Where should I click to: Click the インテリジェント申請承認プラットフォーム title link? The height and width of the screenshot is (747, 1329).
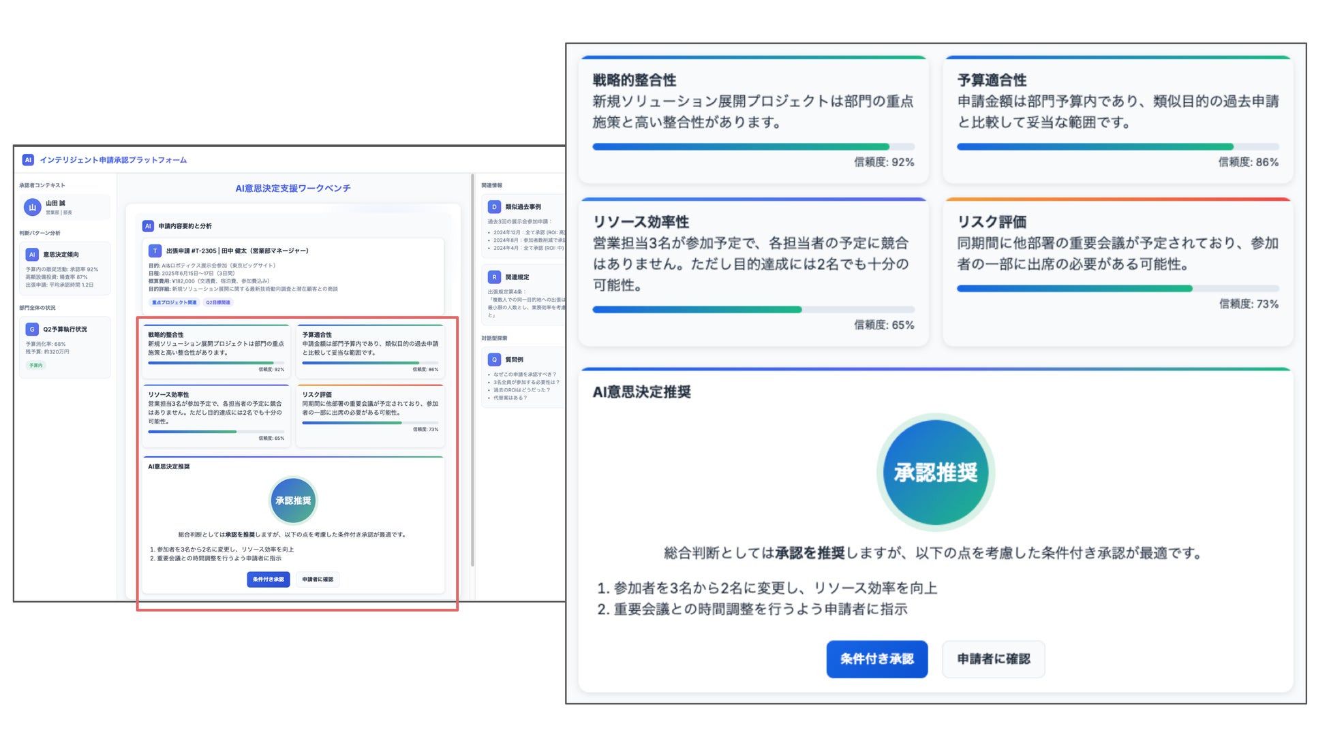click(x=113, y=160)
